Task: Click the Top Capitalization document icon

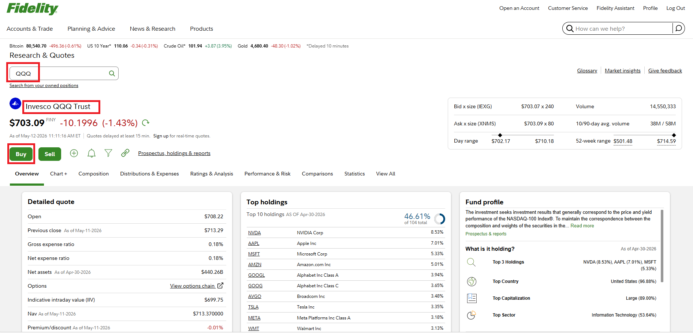Action: click(472, 298)
